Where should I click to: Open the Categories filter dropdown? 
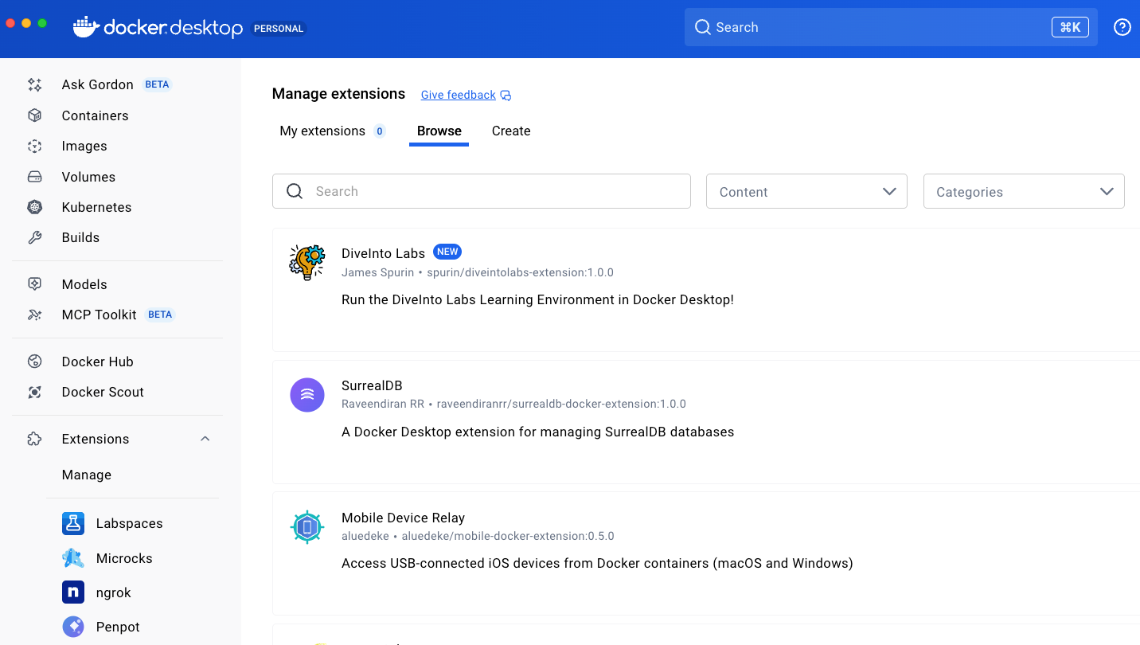[x=1023, y=191]
